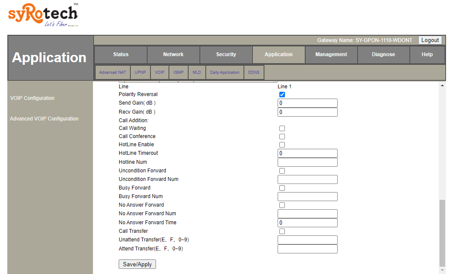
Task: Tick the Busy Forward checkbox
Action: tap(282, 188)
